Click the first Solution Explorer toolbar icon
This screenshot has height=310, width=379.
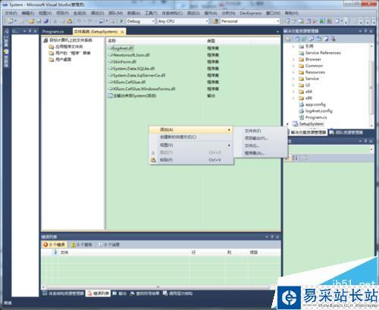click(x=288, y=39)
